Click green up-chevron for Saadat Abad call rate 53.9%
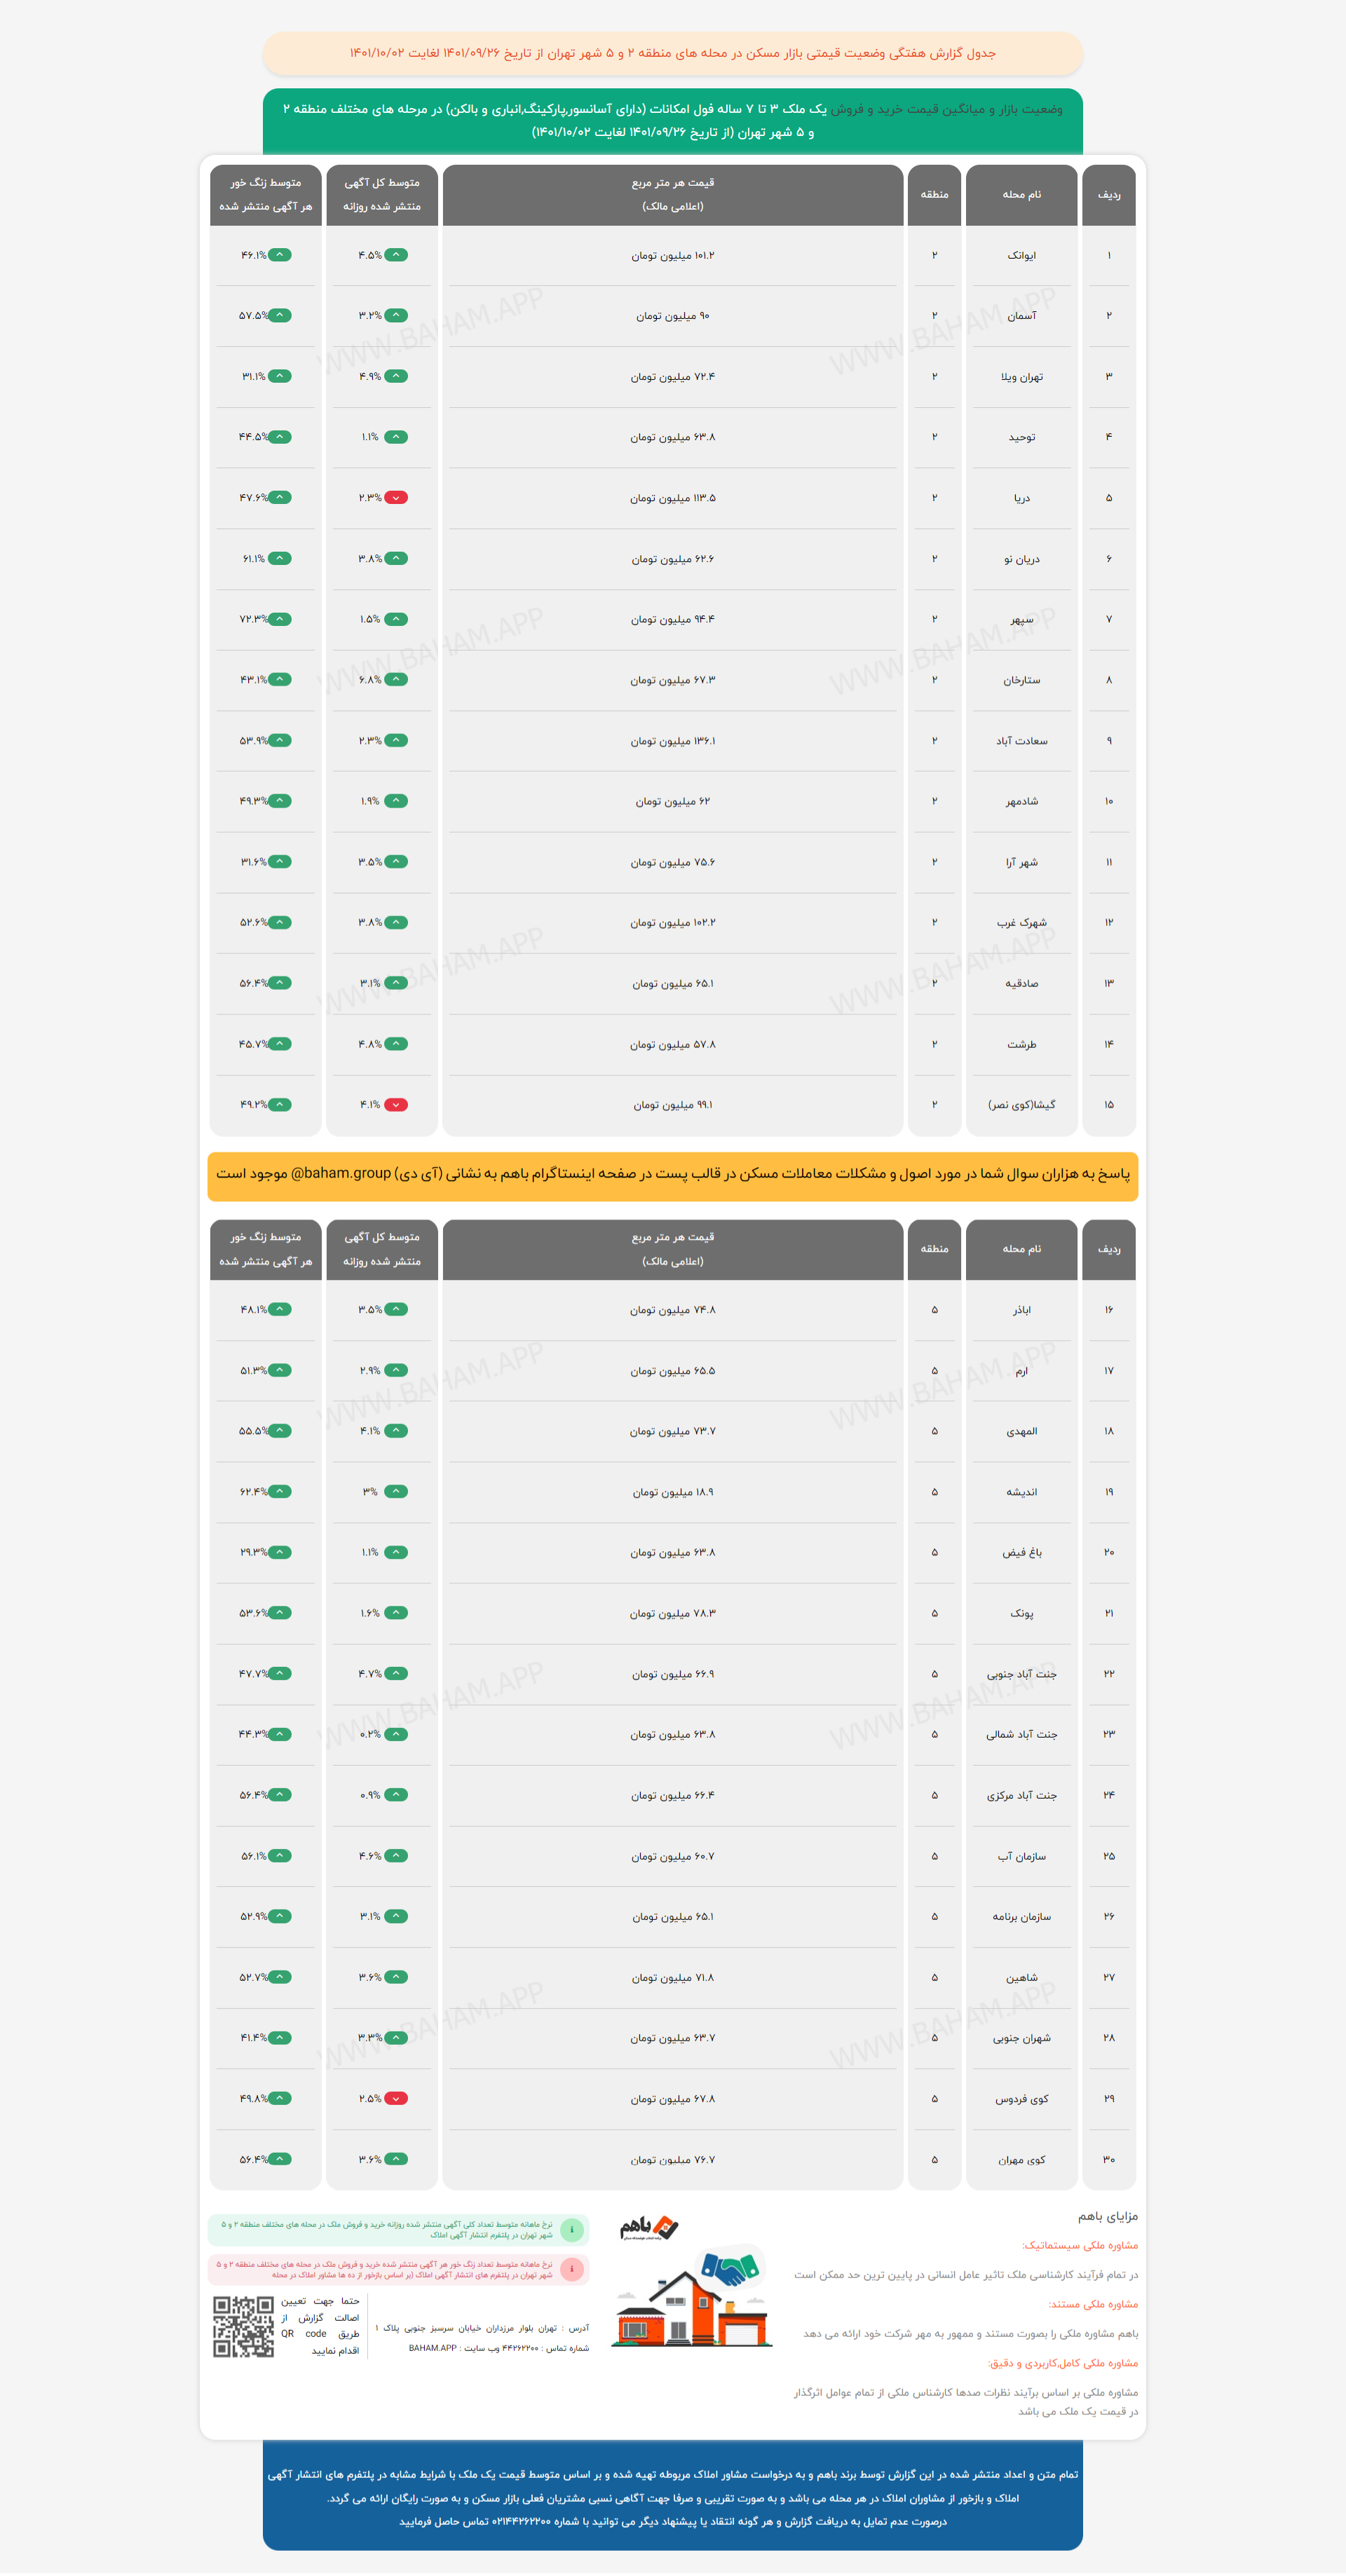 (280, 740)
